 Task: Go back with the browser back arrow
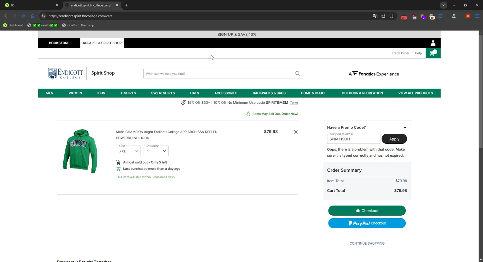pos(5,16)
